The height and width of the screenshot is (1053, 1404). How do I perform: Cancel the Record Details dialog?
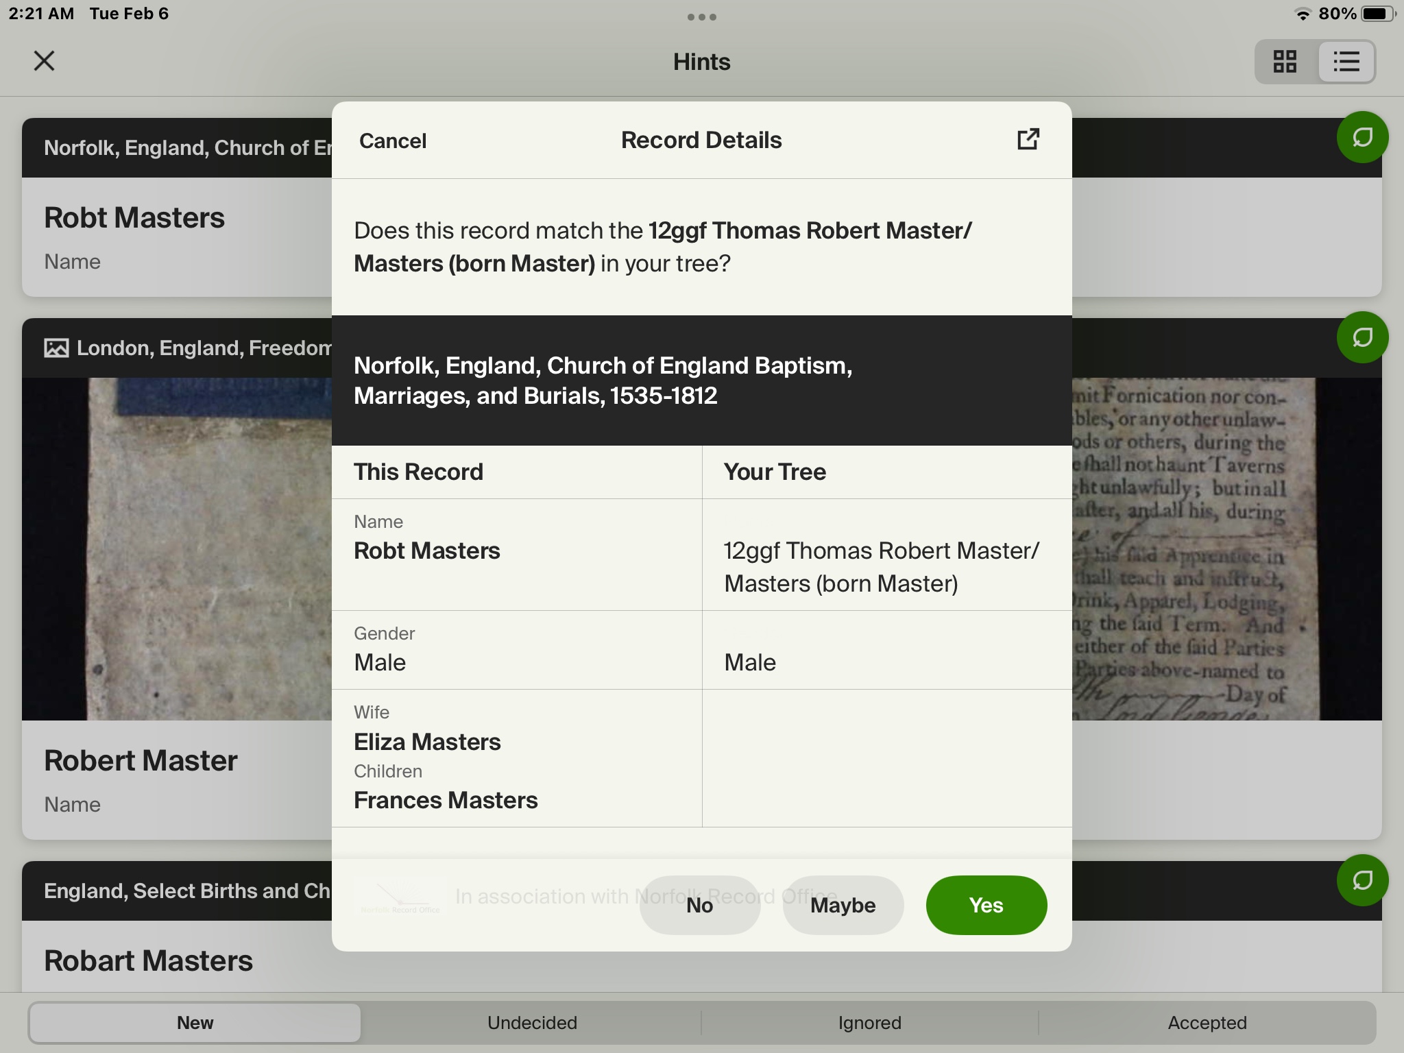tap(392, 141)
